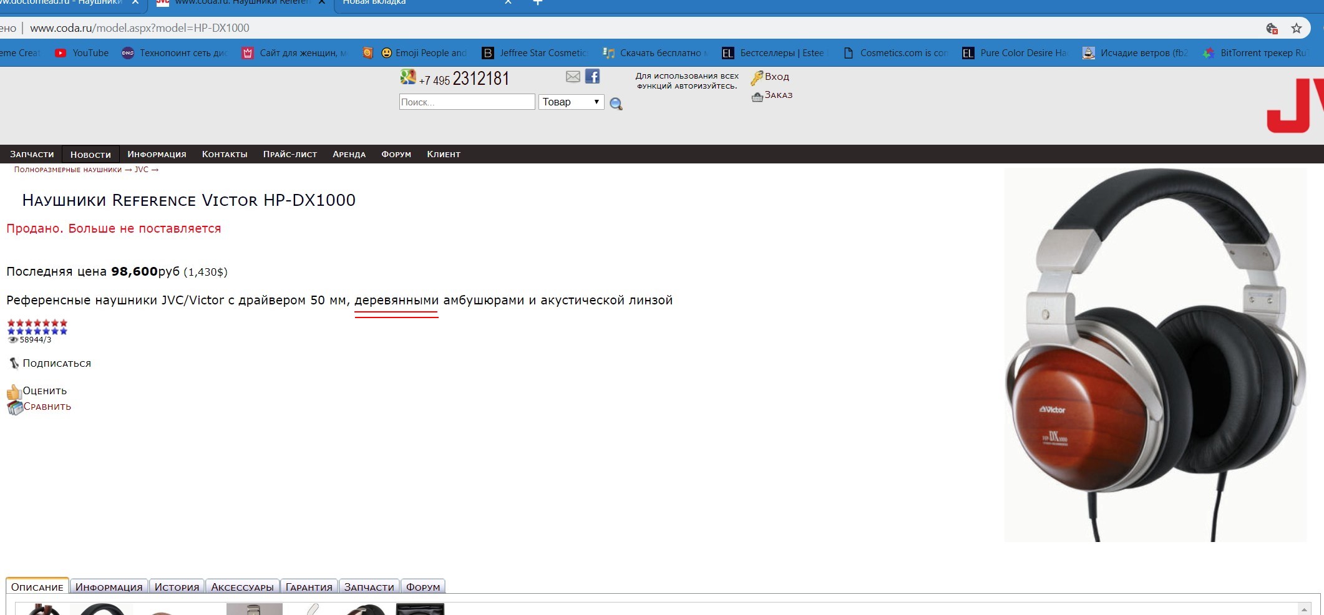Click the +7 495 2312181 phone number
This screenshot has height=615, width=1324.
tap(464, 79)
